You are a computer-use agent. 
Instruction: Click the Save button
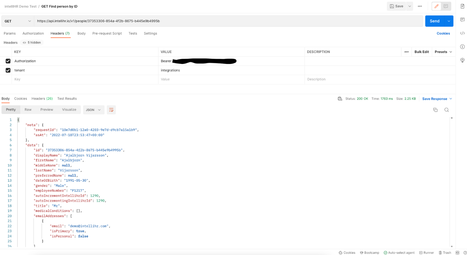[x=397, y=6]
